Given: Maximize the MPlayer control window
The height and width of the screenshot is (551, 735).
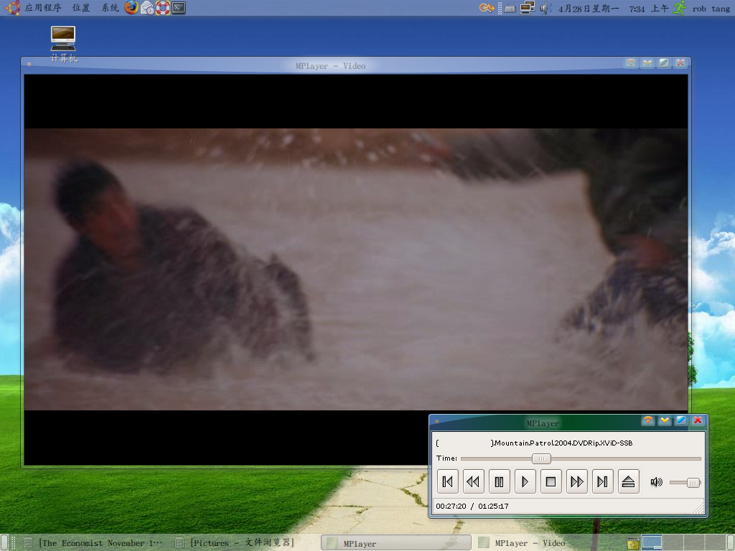Looking at the screenshot, I should pyautogui.click(x=680, y=420).
